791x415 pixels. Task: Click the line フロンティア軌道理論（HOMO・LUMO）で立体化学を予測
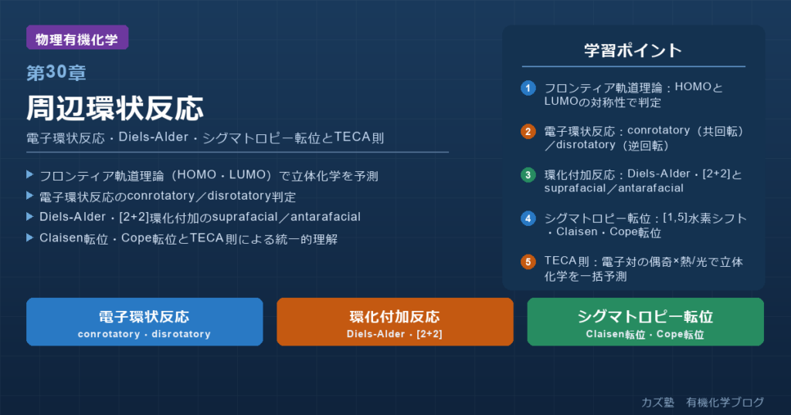(x=209, y=175)
